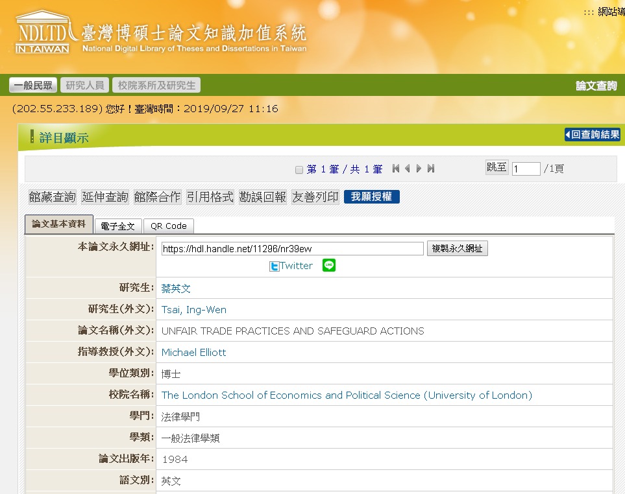This screenshot has width=625, height=494.
Task: Open the 校院系所及研究生 menu item
Action: pos(156,86)
